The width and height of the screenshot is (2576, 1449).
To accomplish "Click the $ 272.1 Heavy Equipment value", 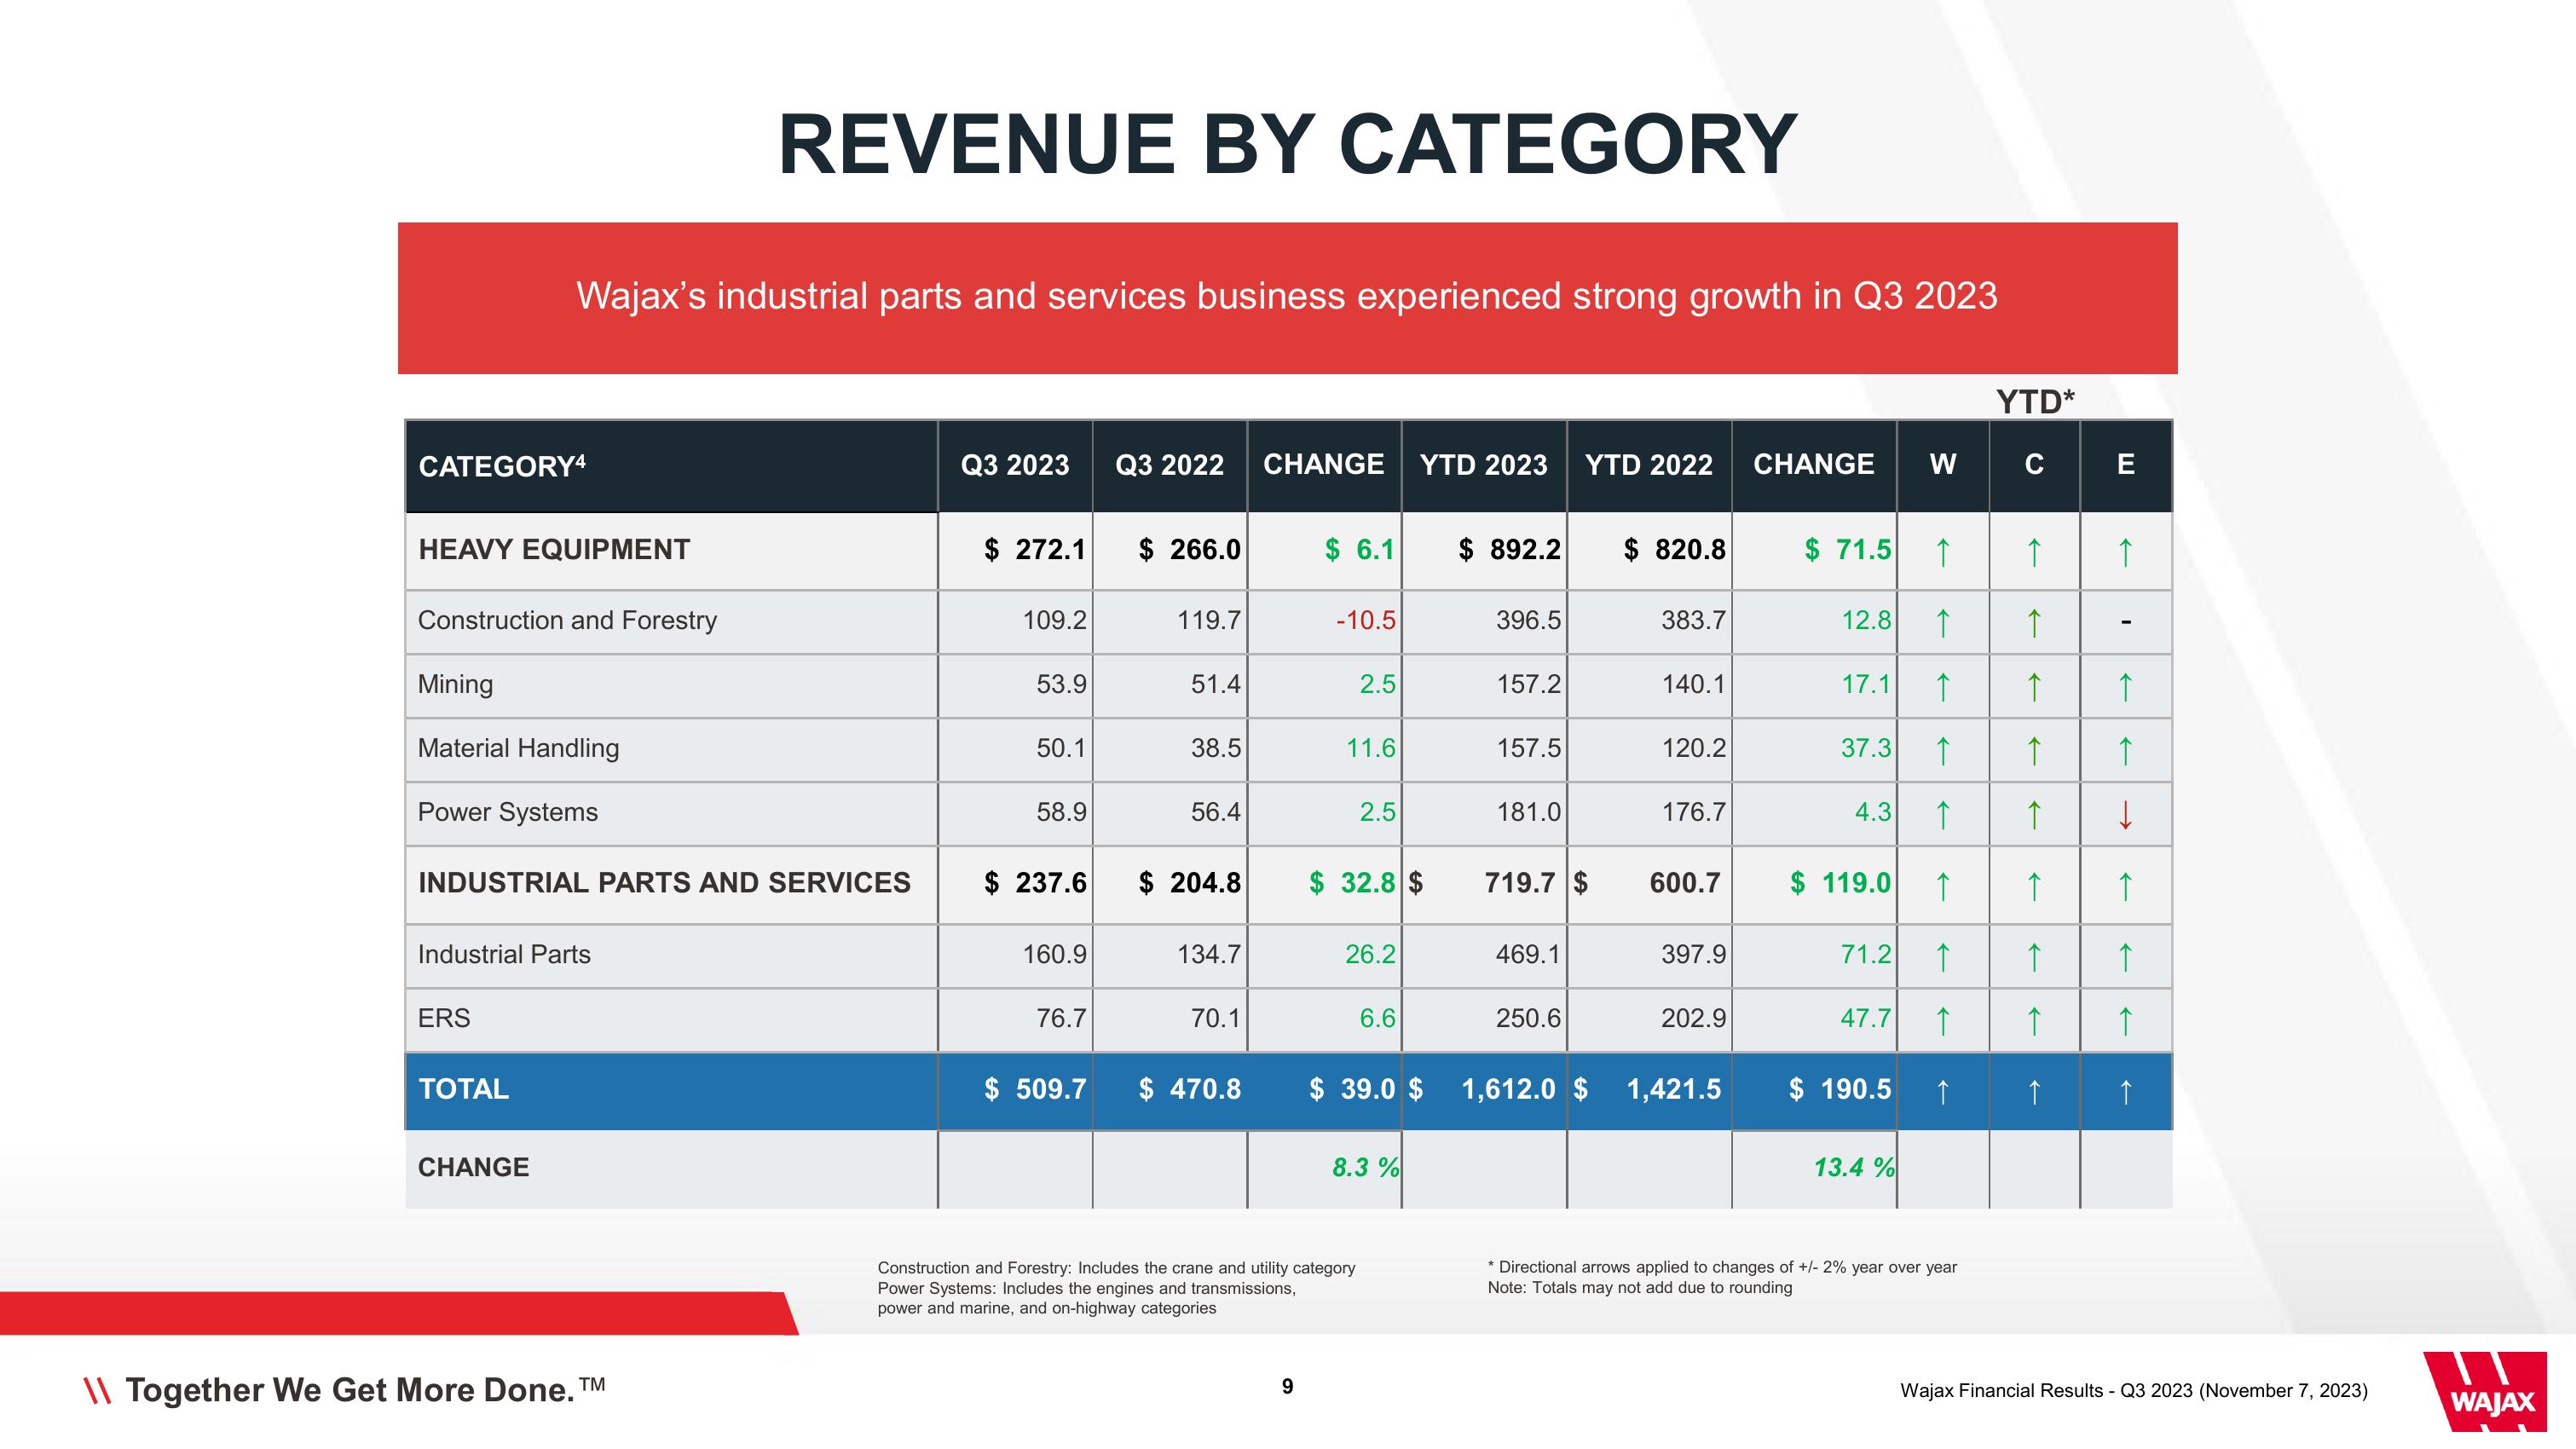I will click(1034, 550).
